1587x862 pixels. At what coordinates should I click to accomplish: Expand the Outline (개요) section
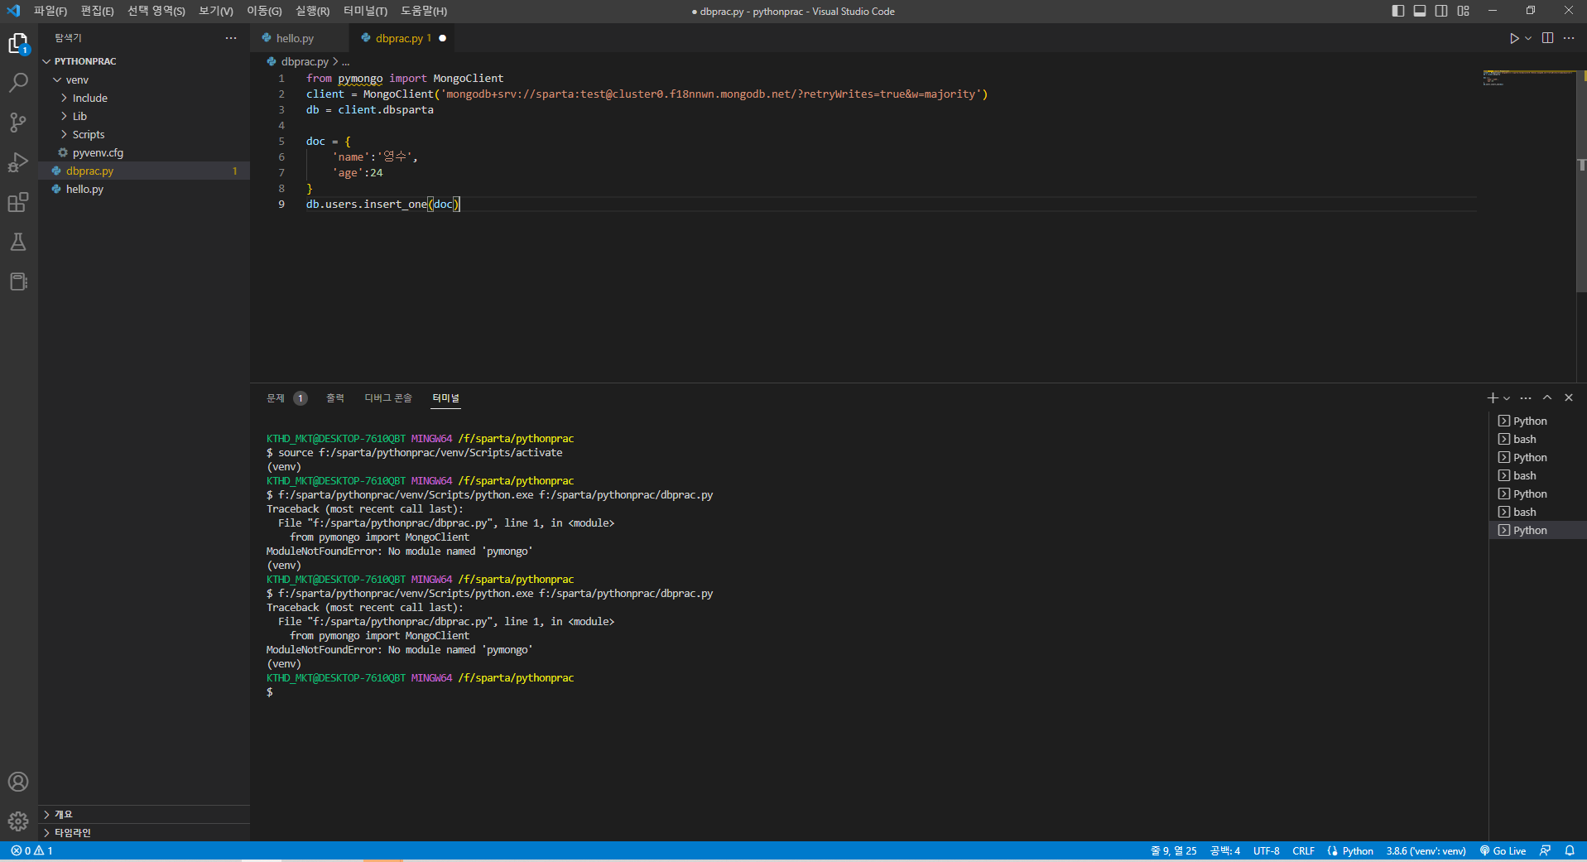pyautogui.click(x=144, y=814)
